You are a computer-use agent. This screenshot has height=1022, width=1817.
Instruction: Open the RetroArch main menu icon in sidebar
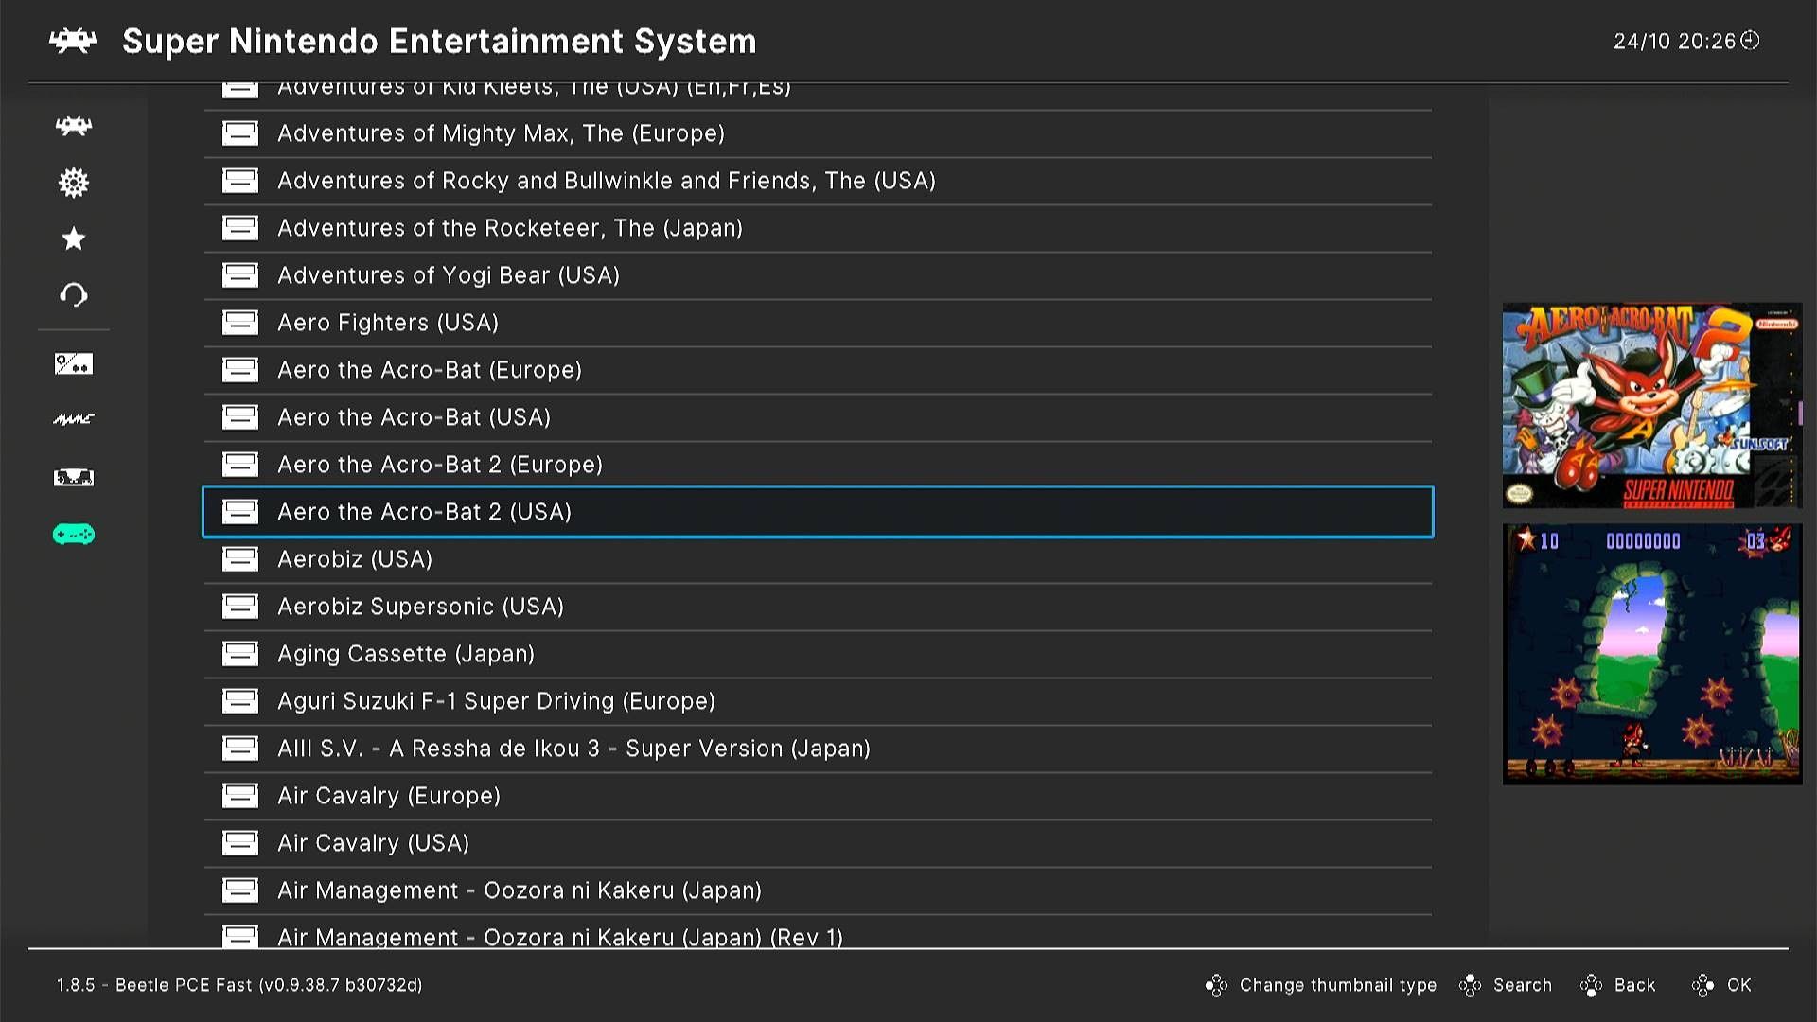pyautogui.click(x=73, y=126)
